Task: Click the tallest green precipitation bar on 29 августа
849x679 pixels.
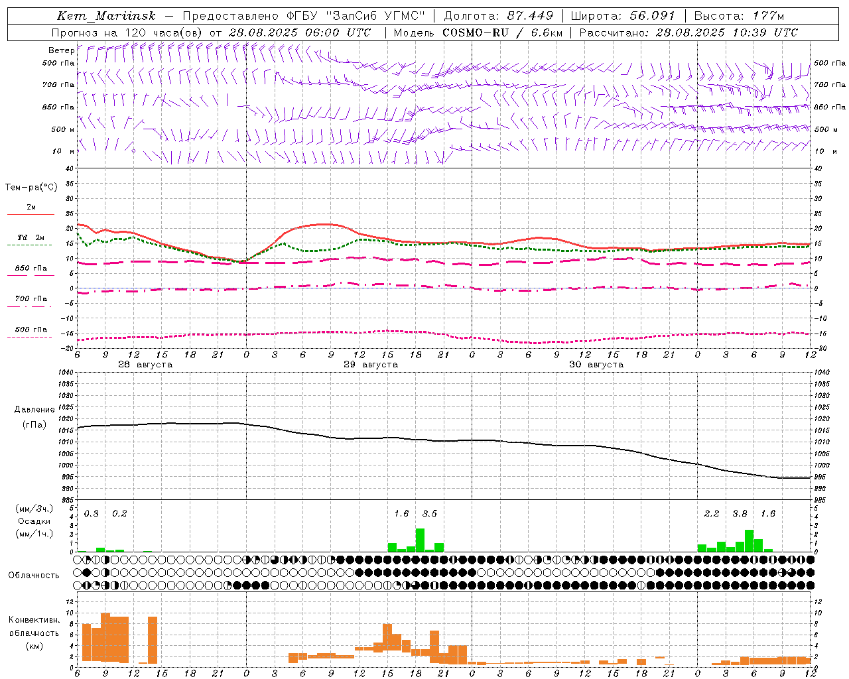Action: [x=420, y=540]
